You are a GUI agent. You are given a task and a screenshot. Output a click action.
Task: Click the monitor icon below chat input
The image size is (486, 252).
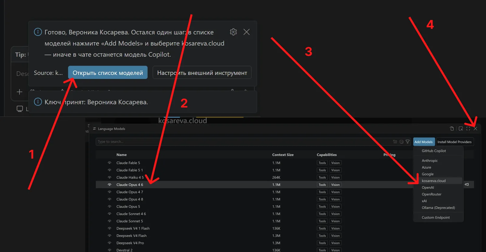(20, 109)
